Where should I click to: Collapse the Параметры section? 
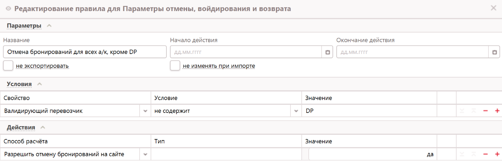click(49, 26)
